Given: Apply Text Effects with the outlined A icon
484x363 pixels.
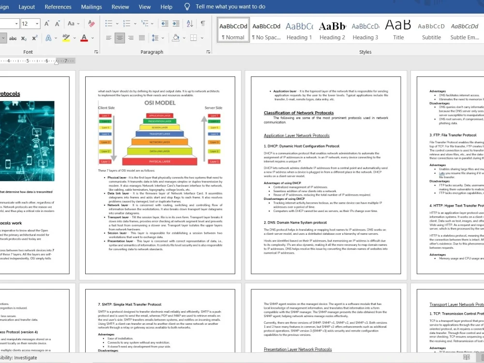Looking at the screenshot, I should tap(48, 38).
